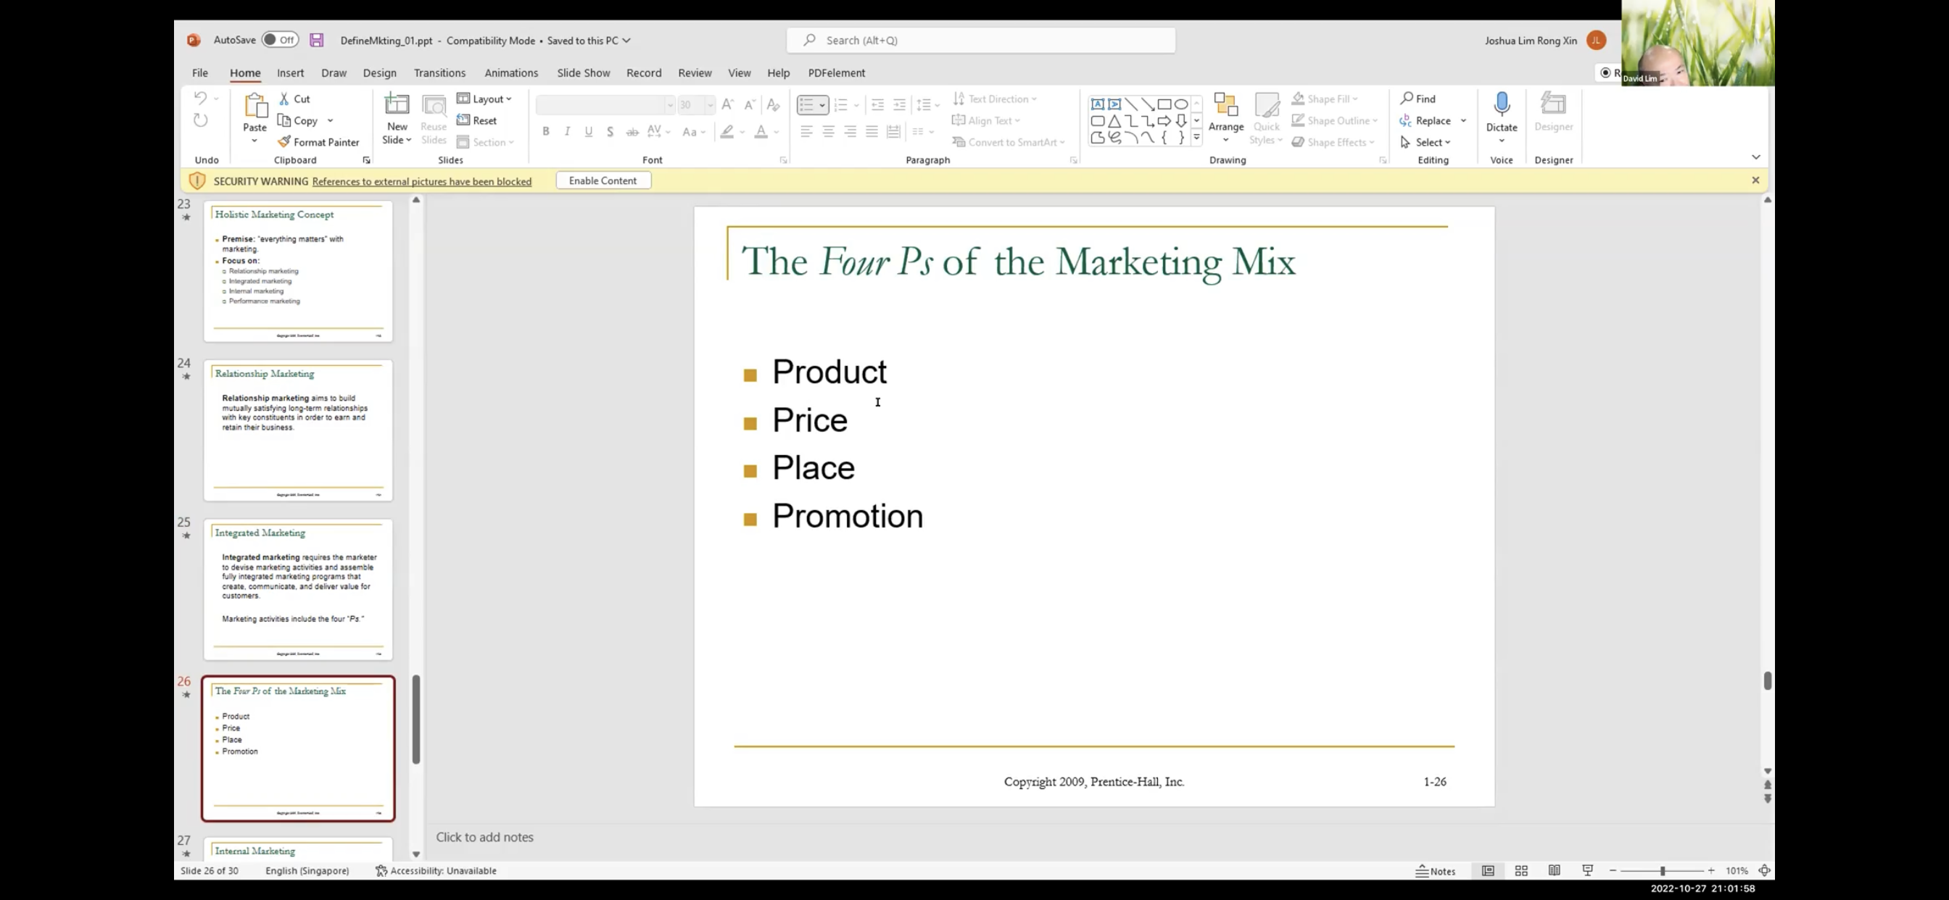Click the zoom in plus button
The width and height of the screenshot is (1949, 900).
[x=1711, y=870]
